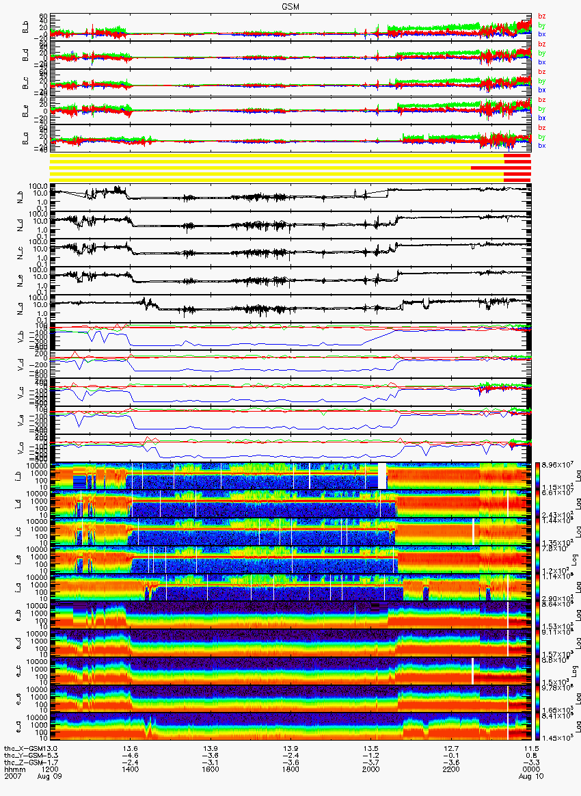Click the V_d velocity axis label
The image size is (581, 796).
coord(21,364)
